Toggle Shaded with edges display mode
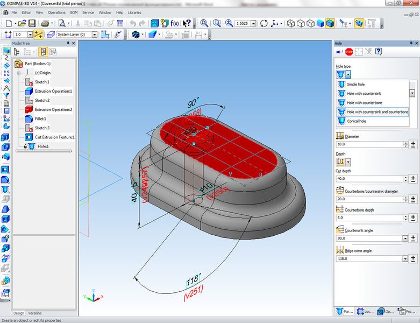 click(x=330, y=23)
